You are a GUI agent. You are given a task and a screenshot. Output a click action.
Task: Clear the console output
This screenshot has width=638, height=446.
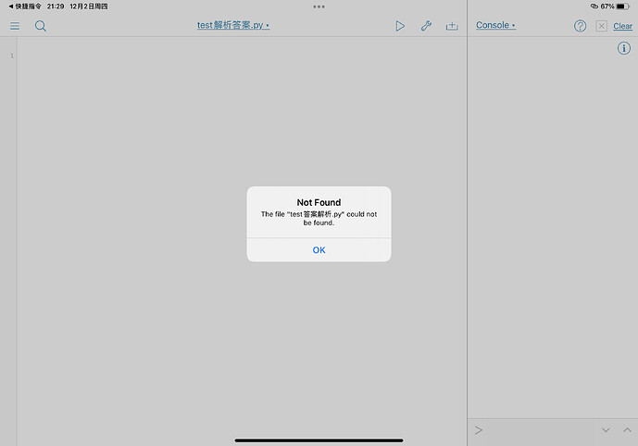coord(622,26)
